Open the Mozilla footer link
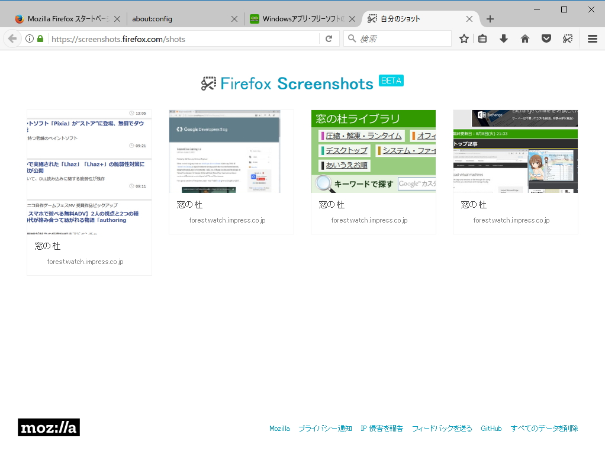This screenshot has height=454, width=605. coord(279,428)
